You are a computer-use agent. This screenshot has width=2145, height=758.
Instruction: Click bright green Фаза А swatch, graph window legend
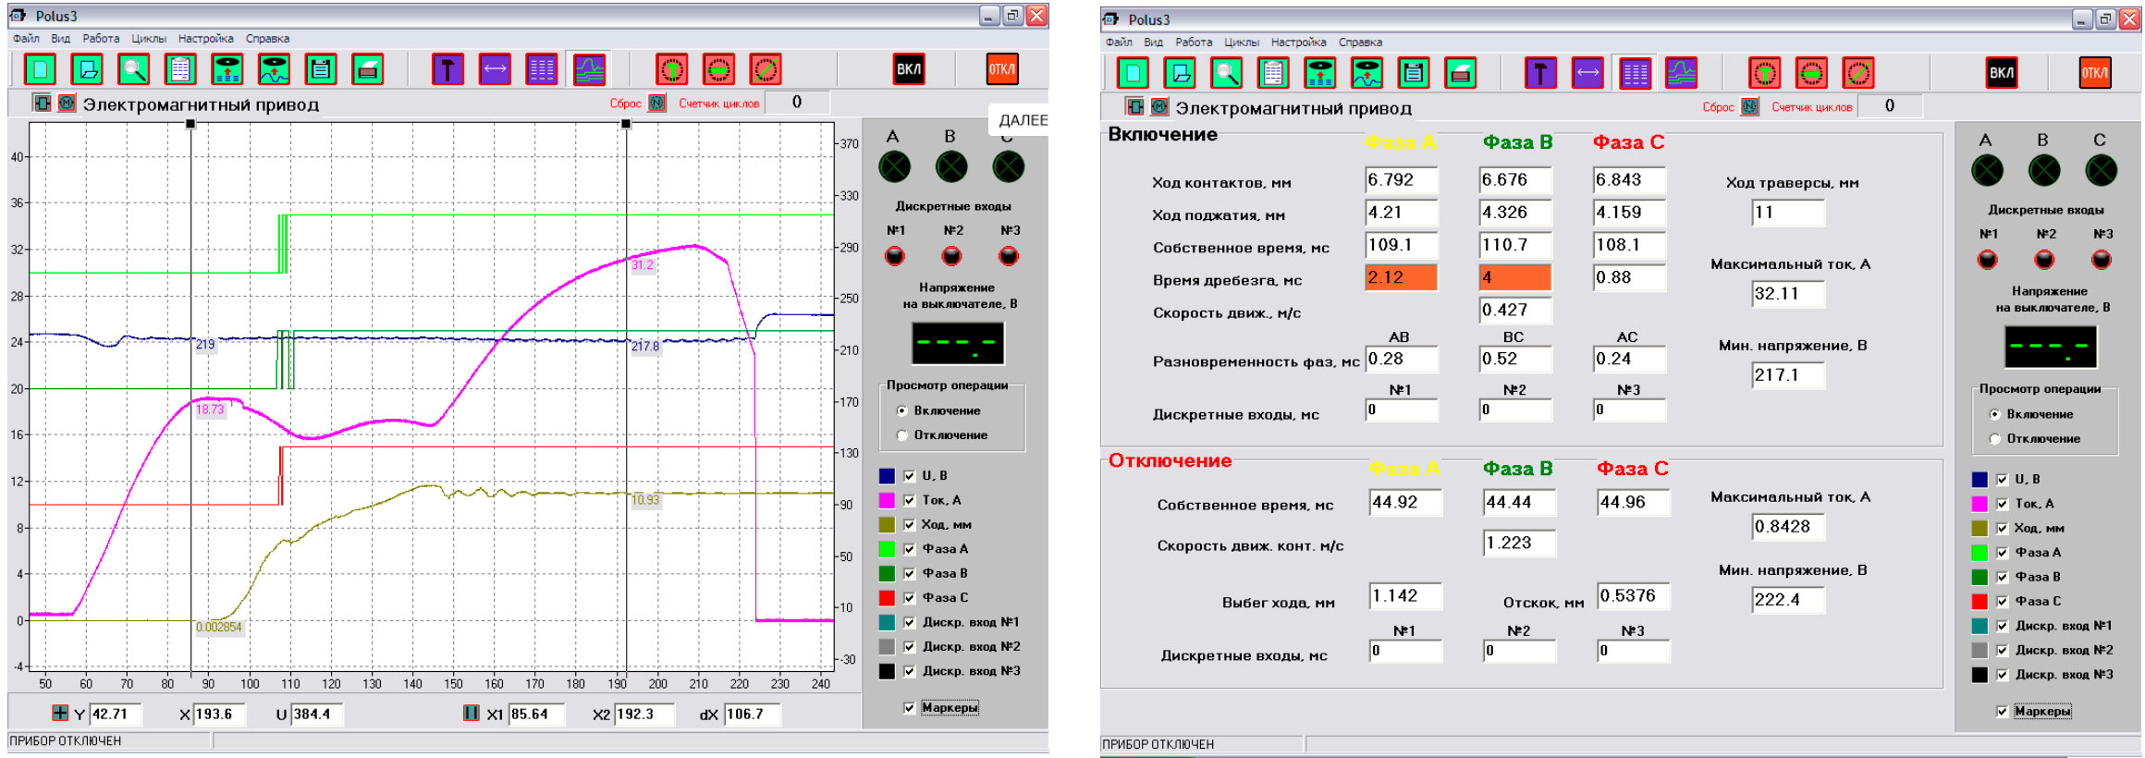(x=887, y=549)
